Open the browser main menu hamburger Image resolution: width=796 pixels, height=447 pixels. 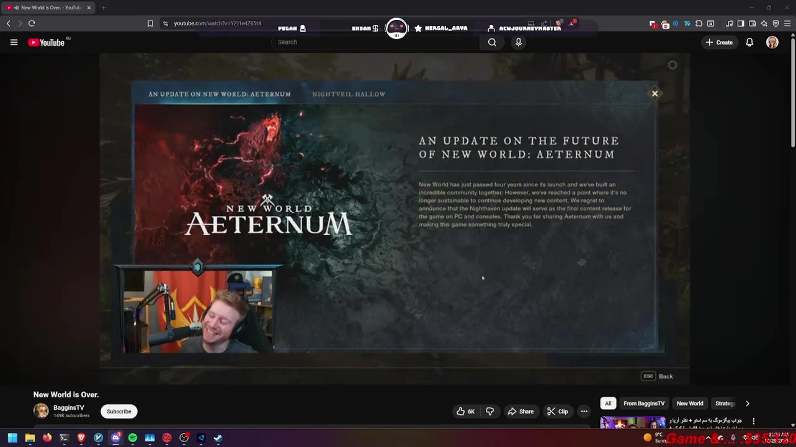pyautogui.click(x=787, y=24)
